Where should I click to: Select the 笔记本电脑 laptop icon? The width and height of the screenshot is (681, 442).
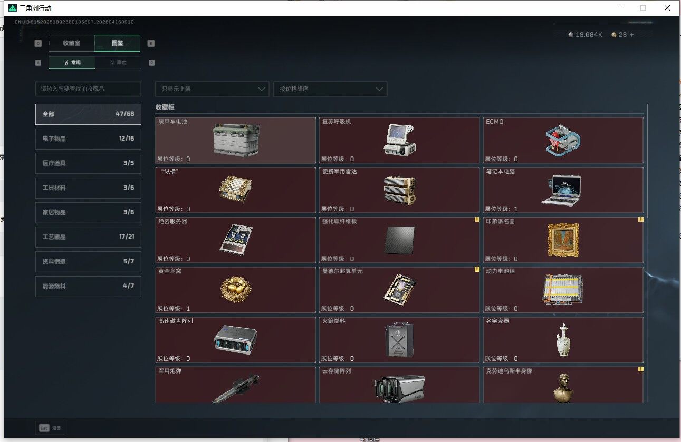[x=561, y=190]
